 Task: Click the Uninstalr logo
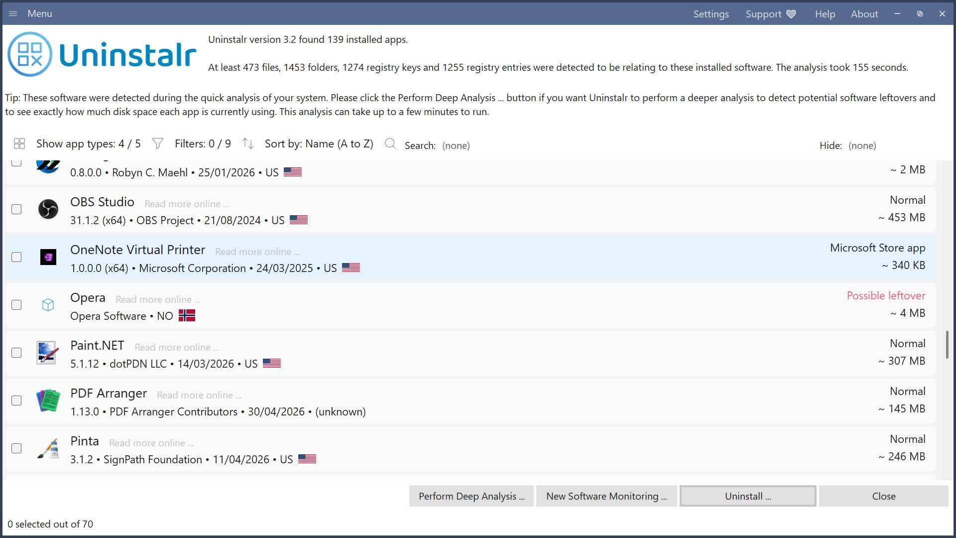pos(102,54)
